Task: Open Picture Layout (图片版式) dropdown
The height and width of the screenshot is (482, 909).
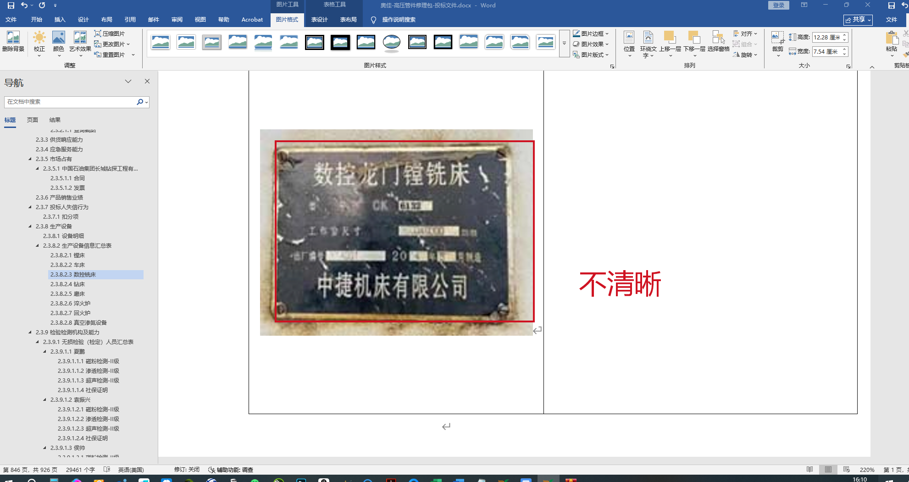Action: 591,55
